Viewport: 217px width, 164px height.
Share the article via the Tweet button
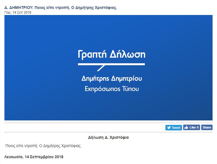click(173, 127)
